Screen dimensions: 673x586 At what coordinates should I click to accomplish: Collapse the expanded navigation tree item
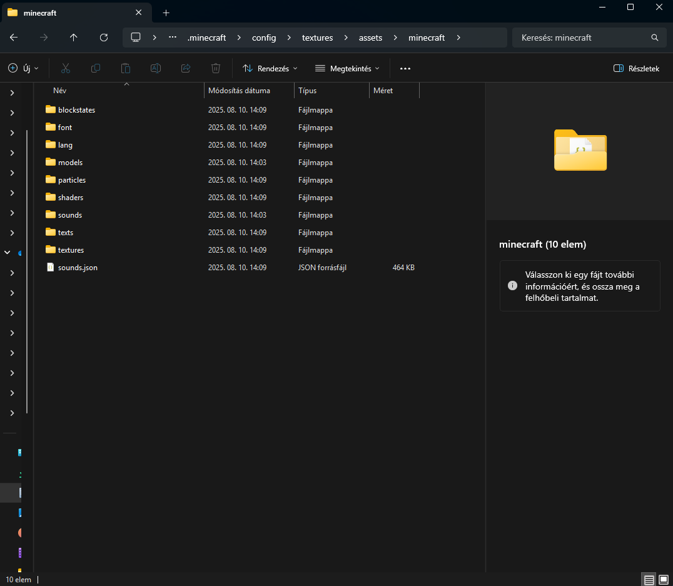click(x=8, y=253)
